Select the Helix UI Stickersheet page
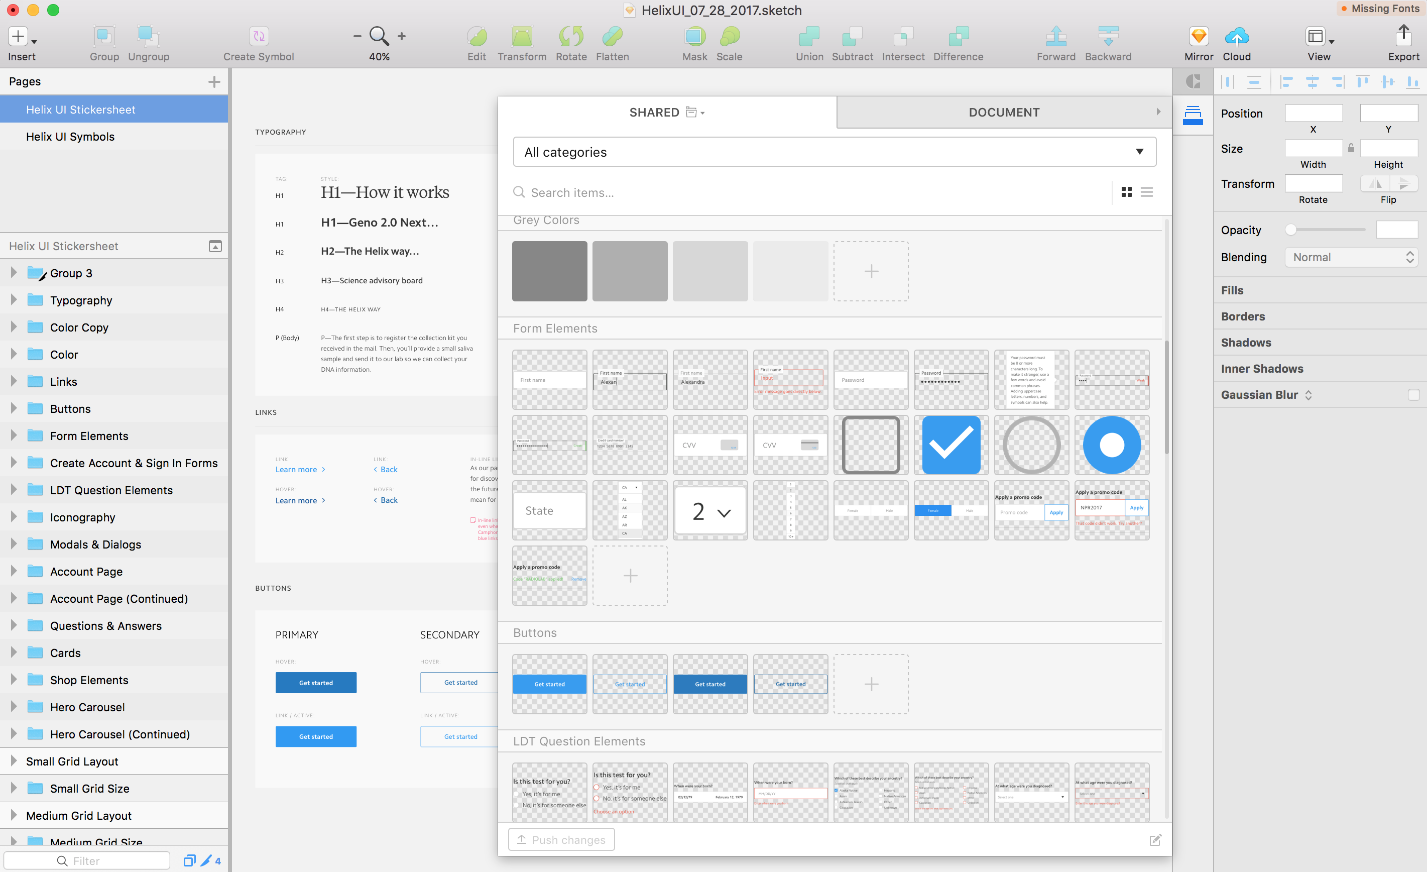 tap(114, 110)
